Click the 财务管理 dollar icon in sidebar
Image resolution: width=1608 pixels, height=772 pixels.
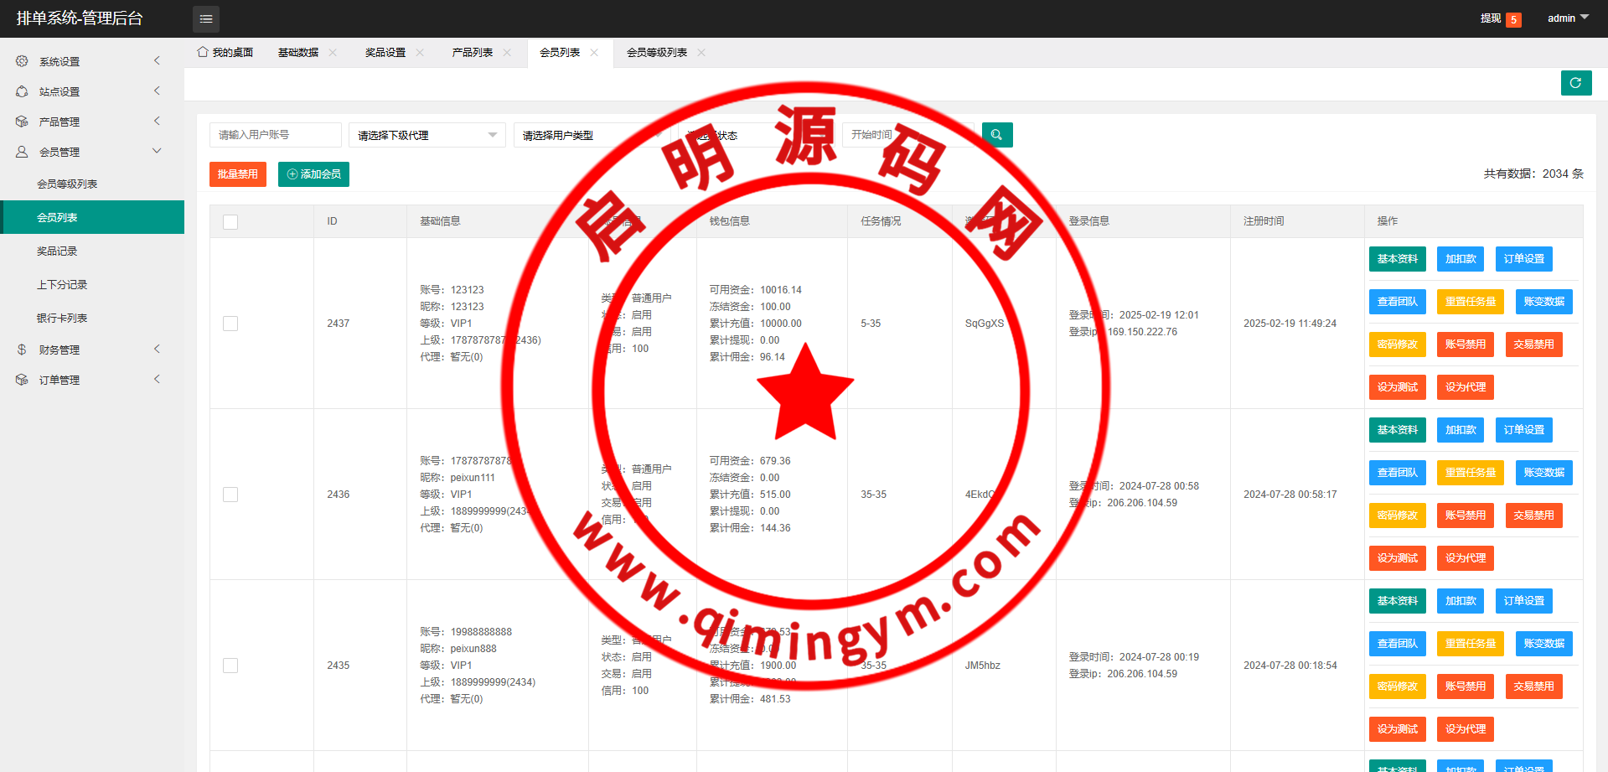22,350
